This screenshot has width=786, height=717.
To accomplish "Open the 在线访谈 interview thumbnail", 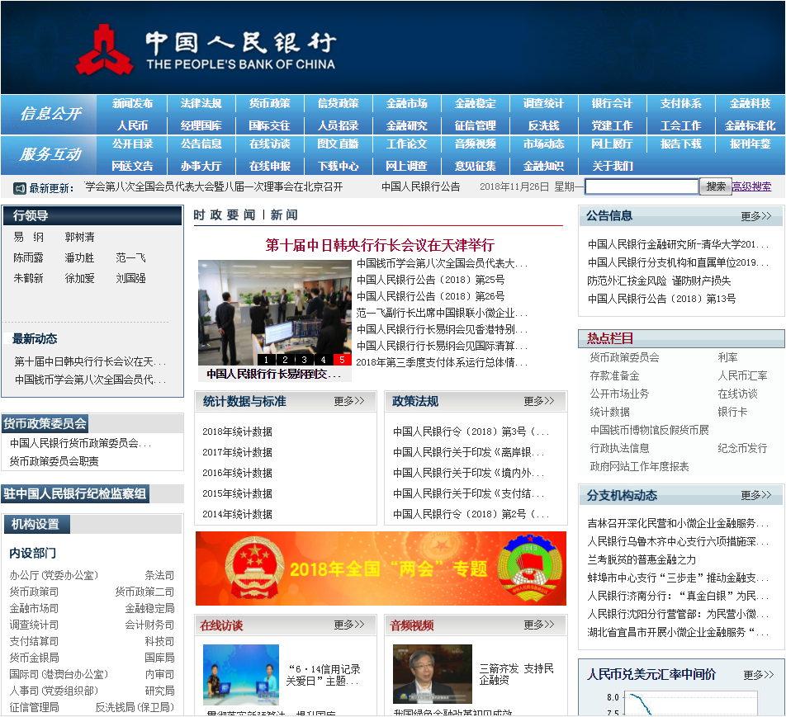I will click(x=241, y=675).
